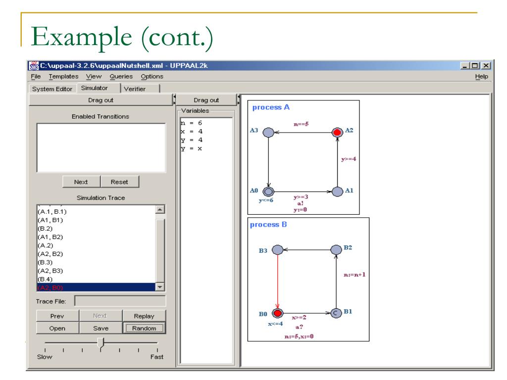Click the maximize window button

475,66
